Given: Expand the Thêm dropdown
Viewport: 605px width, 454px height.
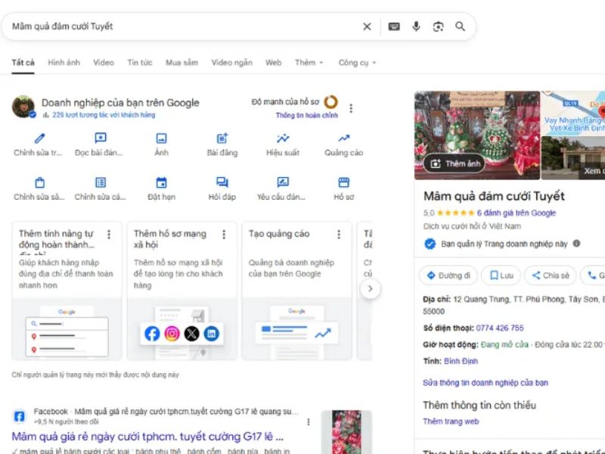Looking at the screenshot, I should coord(309,63).
